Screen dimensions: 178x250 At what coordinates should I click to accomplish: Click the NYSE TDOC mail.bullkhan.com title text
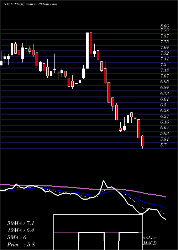30,4
